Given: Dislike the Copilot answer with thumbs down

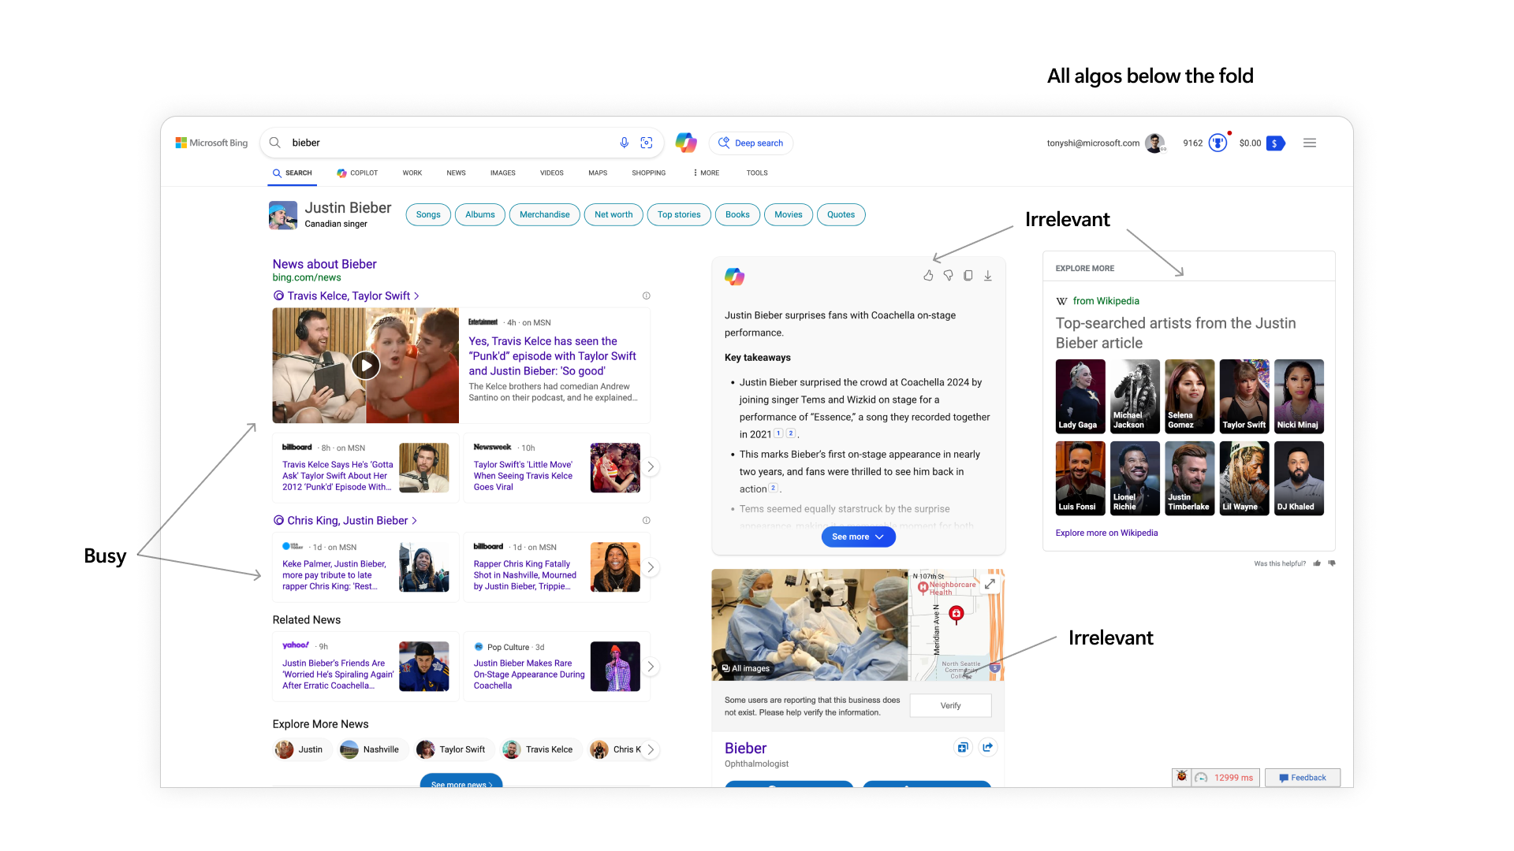Looking at the screenshot, I should point(948,276).
